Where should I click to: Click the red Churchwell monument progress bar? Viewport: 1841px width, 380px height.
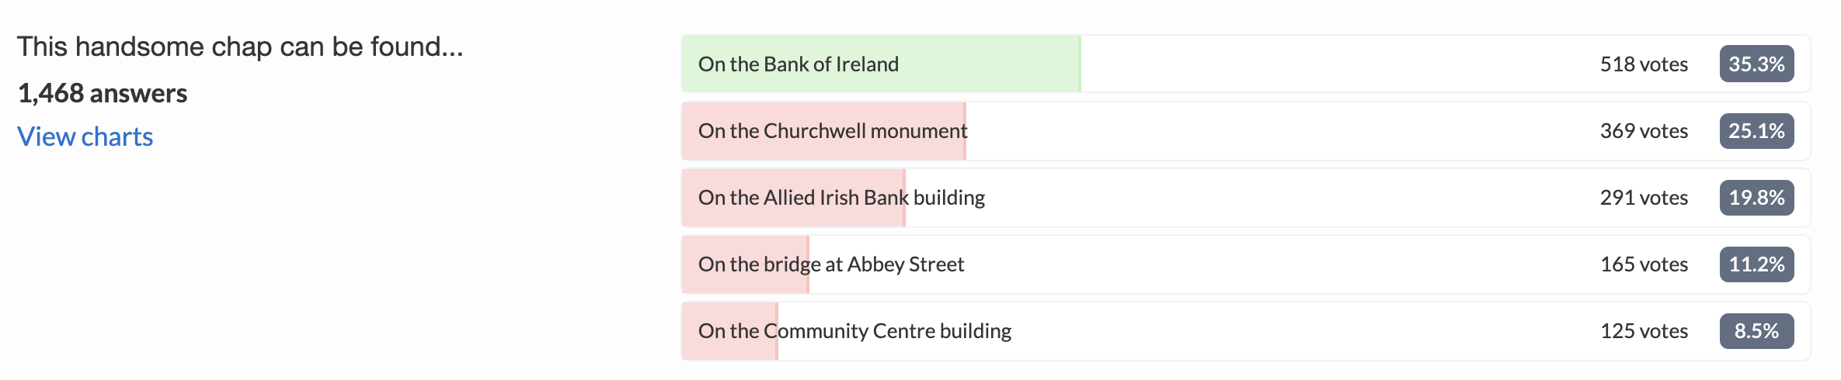[823, 130]
